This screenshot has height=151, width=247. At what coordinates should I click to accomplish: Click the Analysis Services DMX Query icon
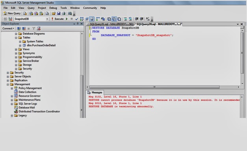point(36,13)
